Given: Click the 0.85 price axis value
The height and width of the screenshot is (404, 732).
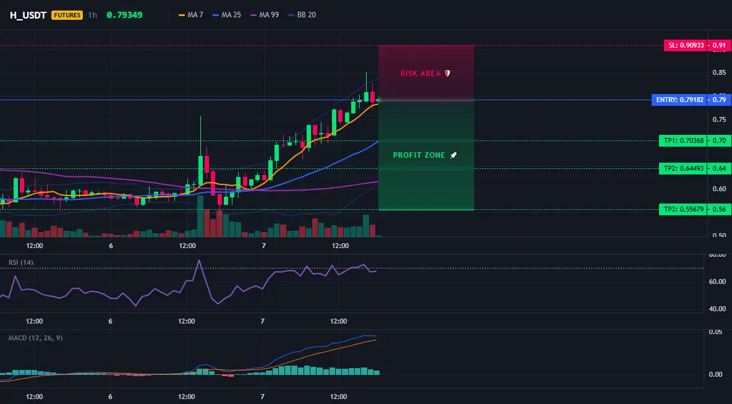Looking at the screenshot, I should [719, 72].
